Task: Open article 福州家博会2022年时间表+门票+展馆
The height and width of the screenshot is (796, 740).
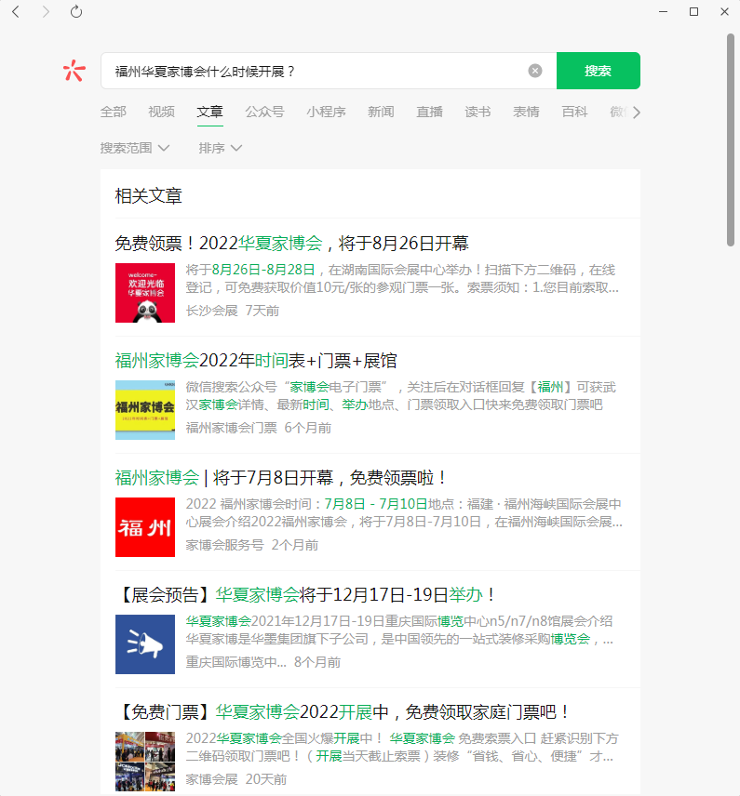Action: coord(256,361)
